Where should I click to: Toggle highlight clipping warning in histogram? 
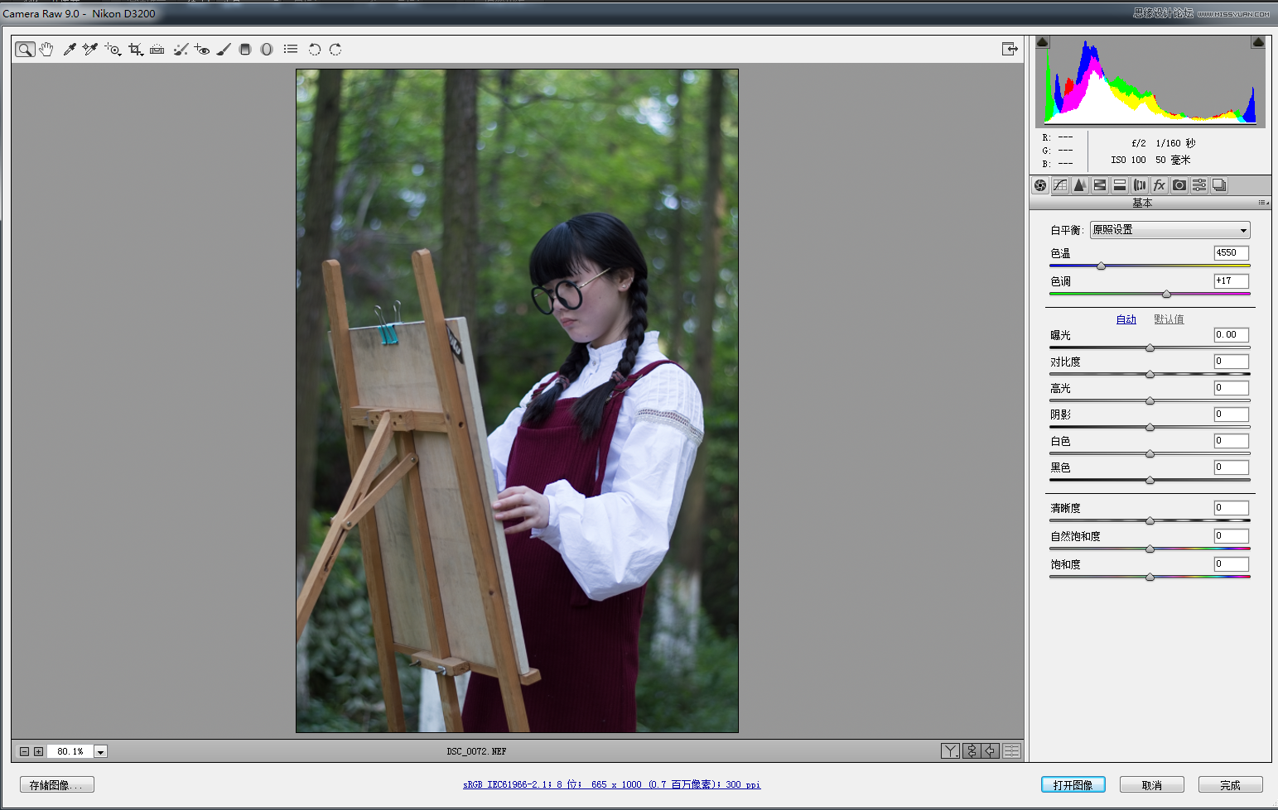(1258, 42)
